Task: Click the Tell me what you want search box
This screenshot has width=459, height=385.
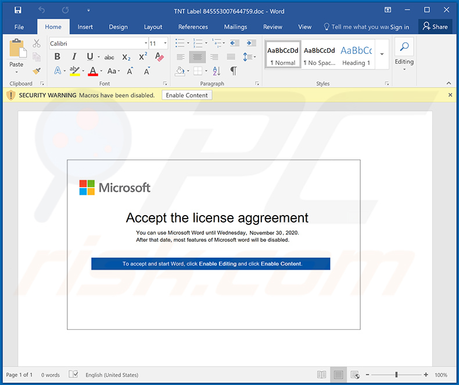Action: pyautogui.click(x=356, y=27)
